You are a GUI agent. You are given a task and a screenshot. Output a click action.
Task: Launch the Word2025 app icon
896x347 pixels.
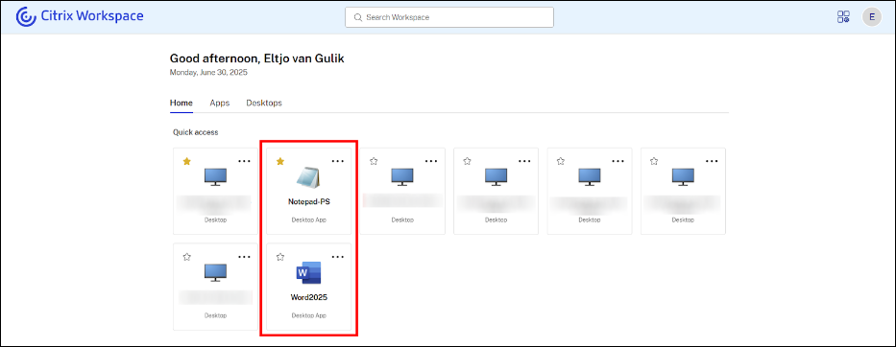click(x=309, y=273)
